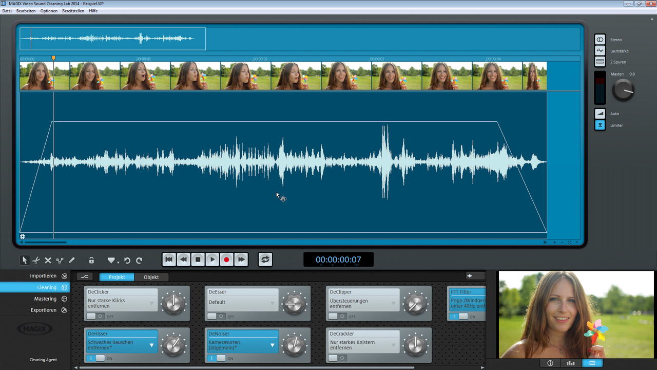
Task: Click the curve icon left of Projekt tab
Action: pyautogui.click(x=85, y=276)
